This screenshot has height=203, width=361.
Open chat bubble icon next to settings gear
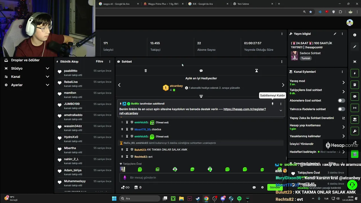[x=254, y=187]
